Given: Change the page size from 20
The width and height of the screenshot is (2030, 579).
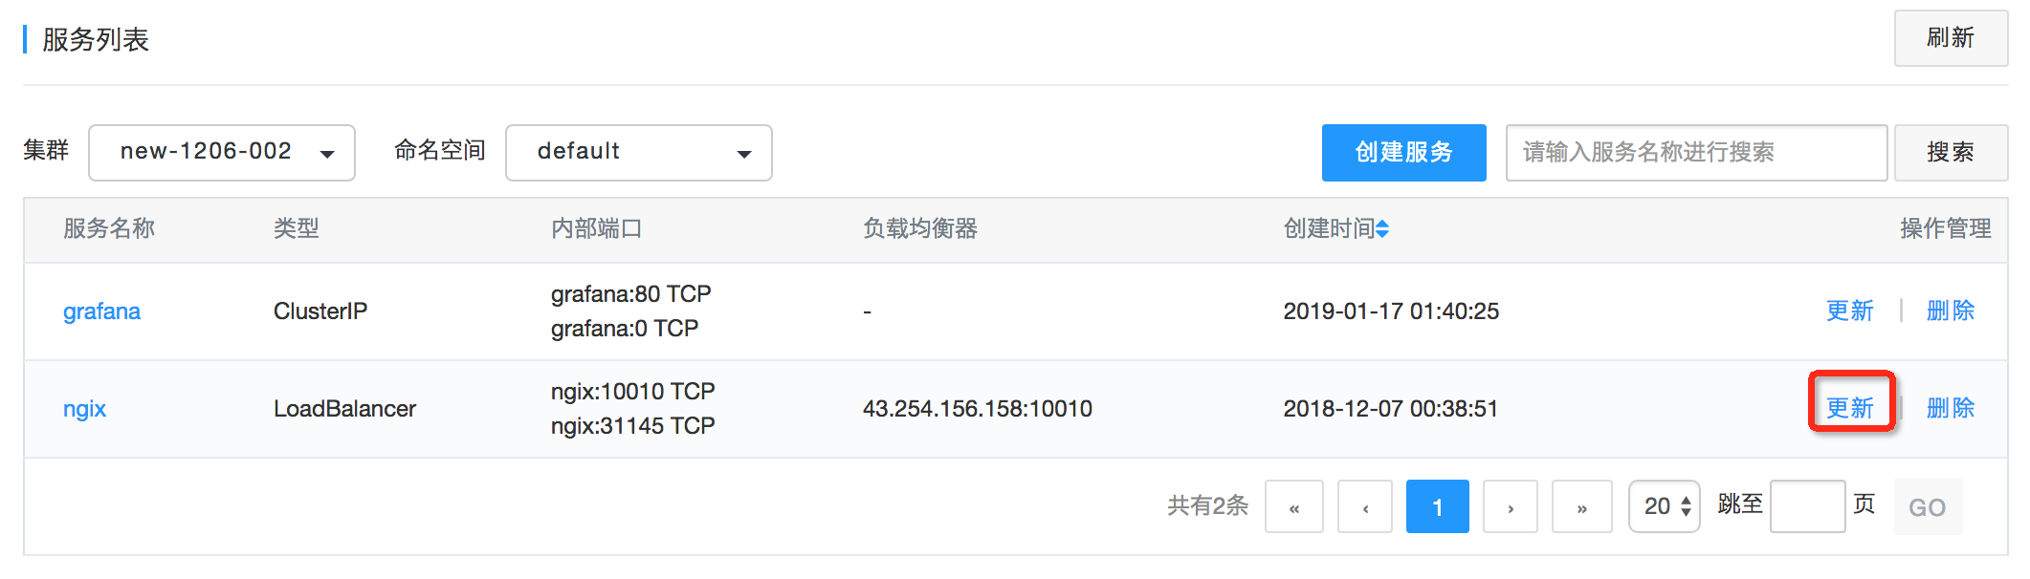Looking at the screenshot, I should (1664, 506).
